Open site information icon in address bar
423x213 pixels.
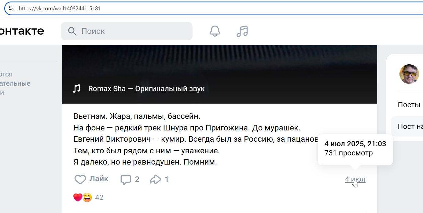tap(11, 8)
